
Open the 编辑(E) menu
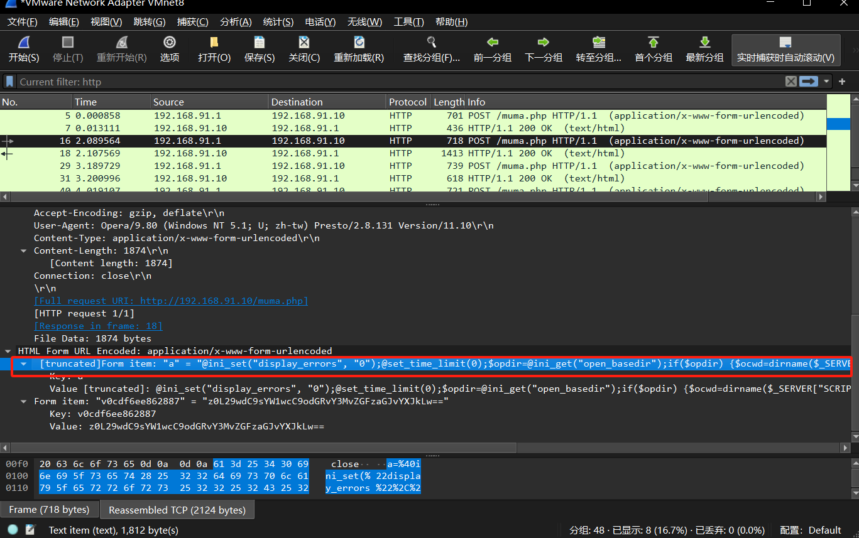[x=64, y=22]
